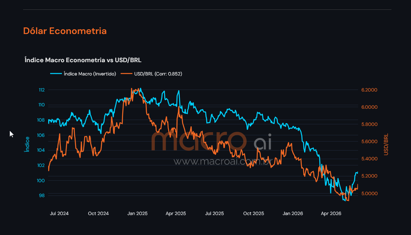411x235 pixels.
Task: Click the Jul 2025 x-axis label
Action: pyautogui.click(x=214, y=213)
